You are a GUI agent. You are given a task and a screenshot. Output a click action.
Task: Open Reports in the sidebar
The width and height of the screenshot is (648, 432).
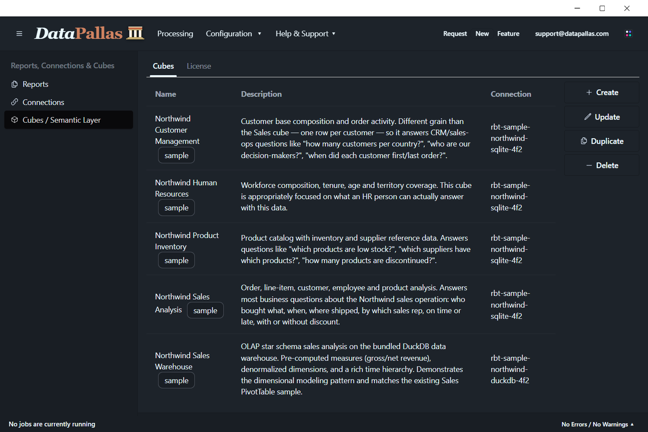pyautogui.click(x=69, y=84)
